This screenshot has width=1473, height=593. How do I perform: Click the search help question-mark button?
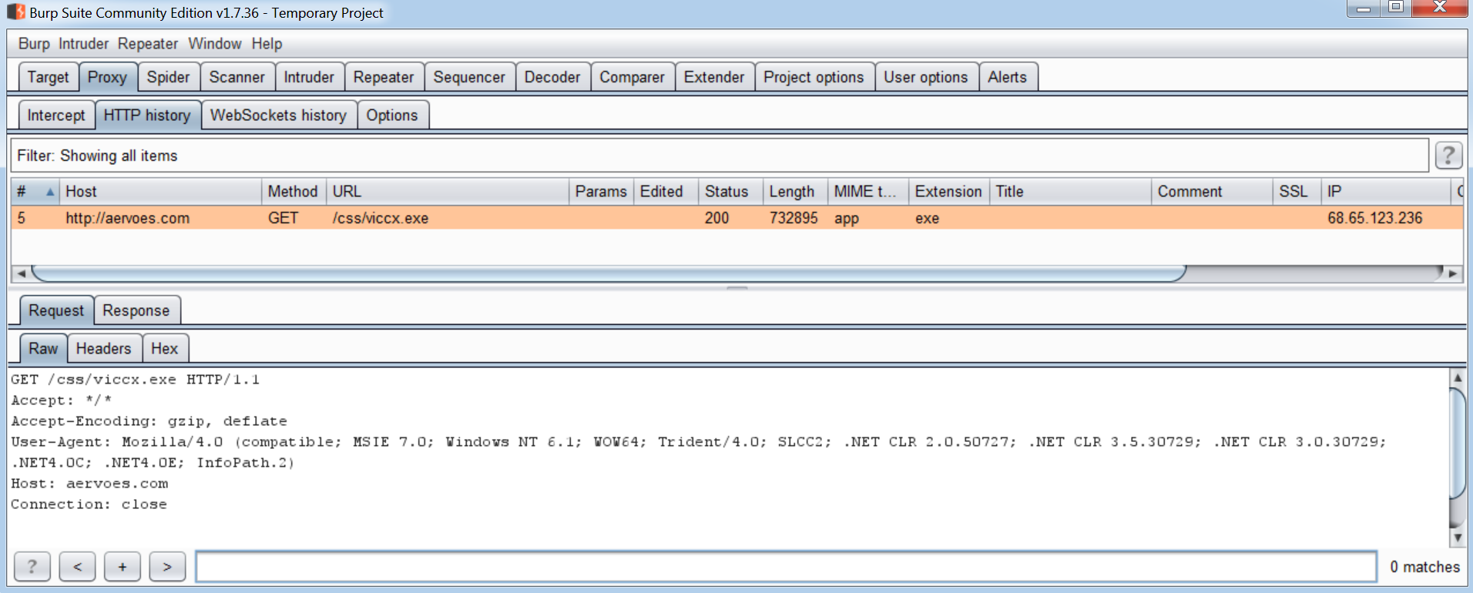(32, 567)
